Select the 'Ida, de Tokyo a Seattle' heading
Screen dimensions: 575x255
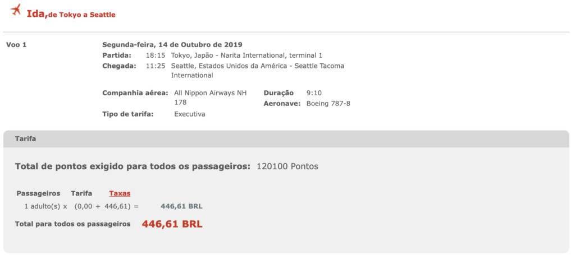coord(71,14)
